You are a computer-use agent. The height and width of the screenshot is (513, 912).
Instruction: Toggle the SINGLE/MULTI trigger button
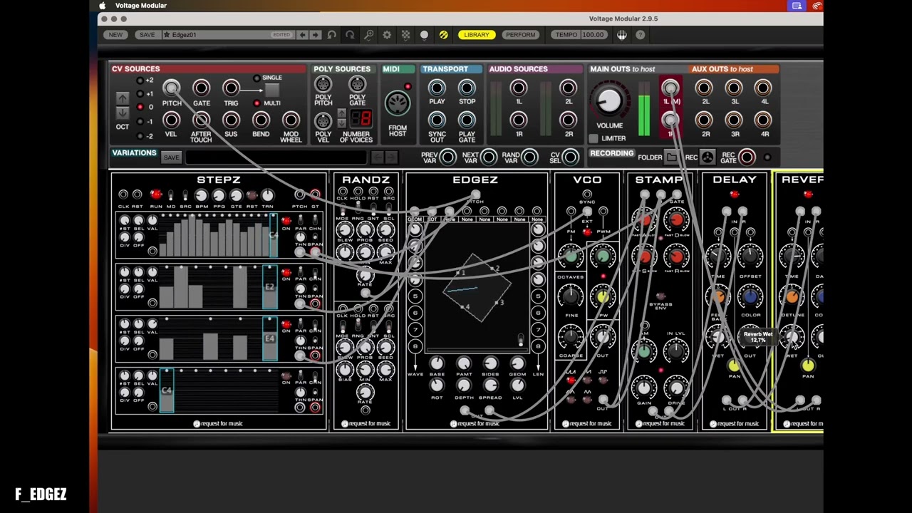tap(271, 90)
